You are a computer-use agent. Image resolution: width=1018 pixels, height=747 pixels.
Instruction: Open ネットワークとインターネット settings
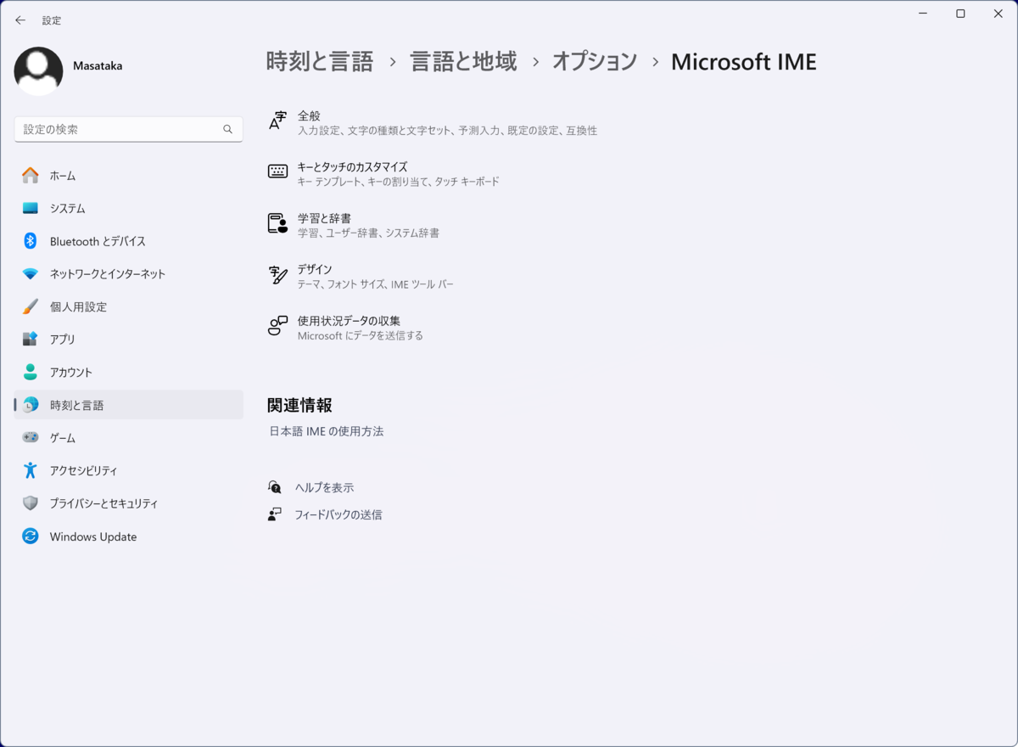[129, 274]
